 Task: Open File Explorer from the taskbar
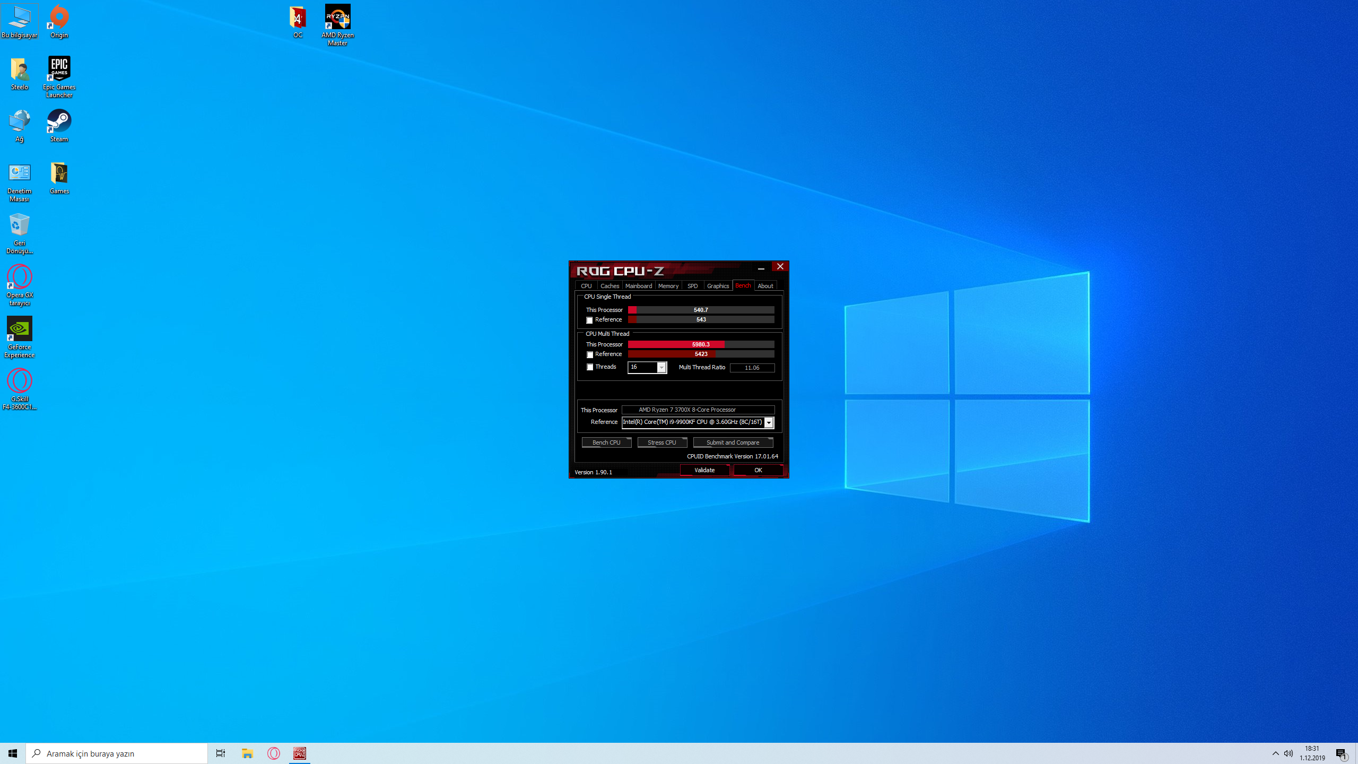point(247,753)
